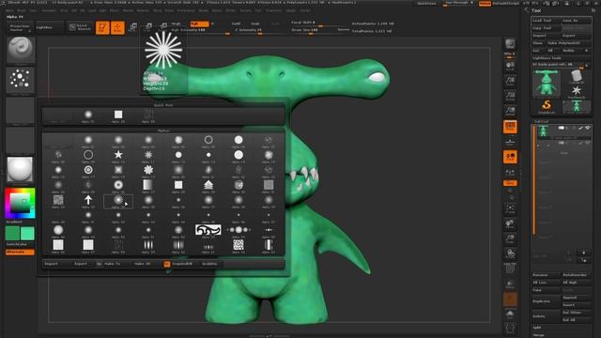Image resolution: width=601 pixels, height=338 pixels.
Task: Pick the thick donut ring alpha
Action: [x=118, y=185]
